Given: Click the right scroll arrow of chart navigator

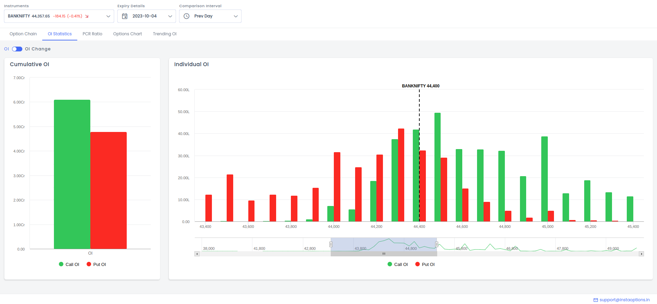Looking at the screenshot, I should [x=642, y=254].
